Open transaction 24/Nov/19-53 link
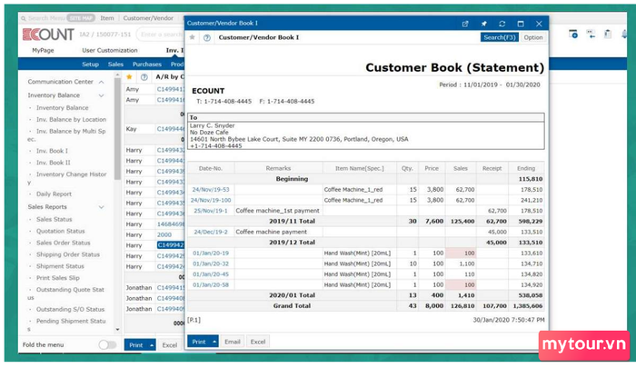This screenshot has width=636, height=368. (211, 190)
